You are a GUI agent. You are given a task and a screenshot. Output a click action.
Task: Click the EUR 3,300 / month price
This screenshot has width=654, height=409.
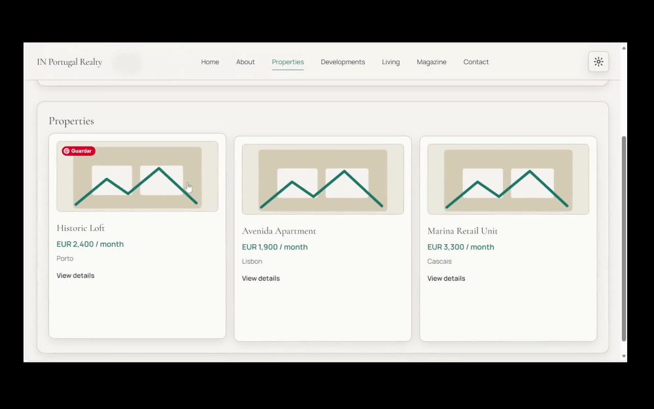click(x=460, y=247)
